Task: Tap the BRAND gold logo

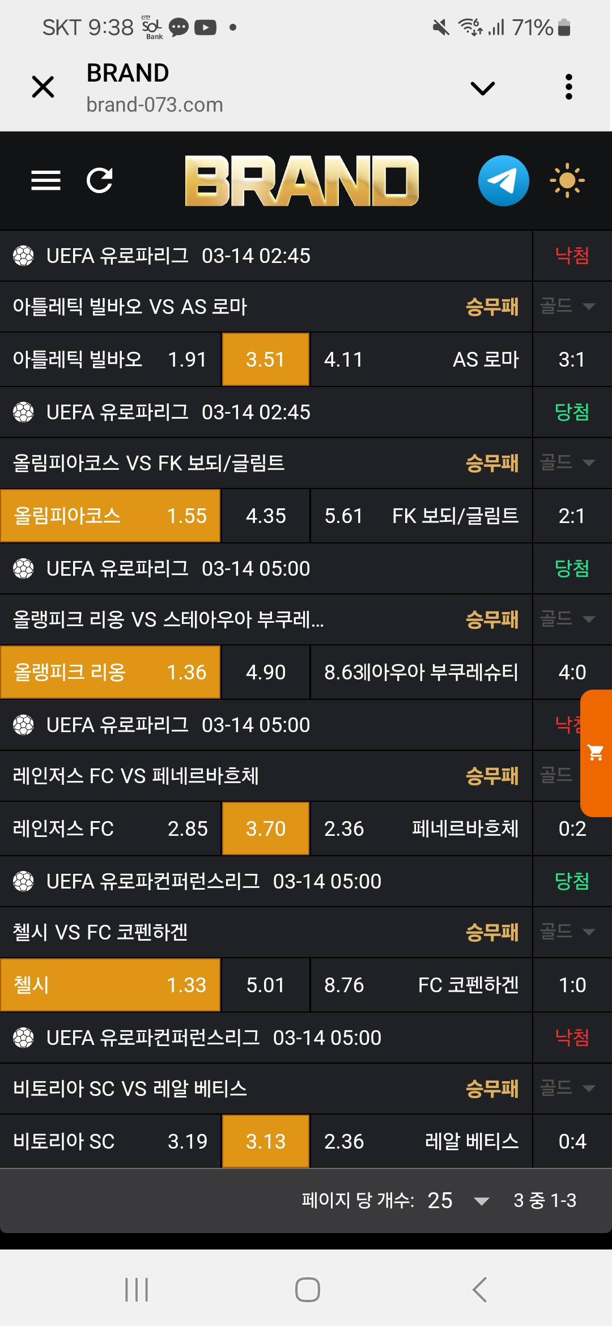Action: pos(301,180)
